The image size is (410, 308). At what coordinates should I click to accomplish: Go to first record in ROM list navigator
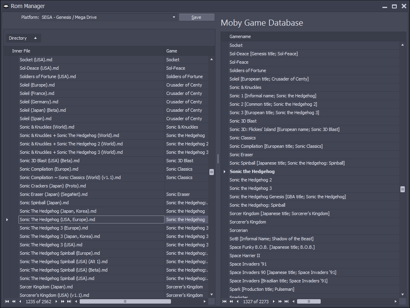click(7, 301)
